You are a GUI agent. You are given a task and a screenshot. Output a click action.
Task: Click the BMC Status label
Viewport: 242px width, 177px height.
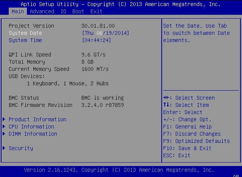[x=24, y=98]
